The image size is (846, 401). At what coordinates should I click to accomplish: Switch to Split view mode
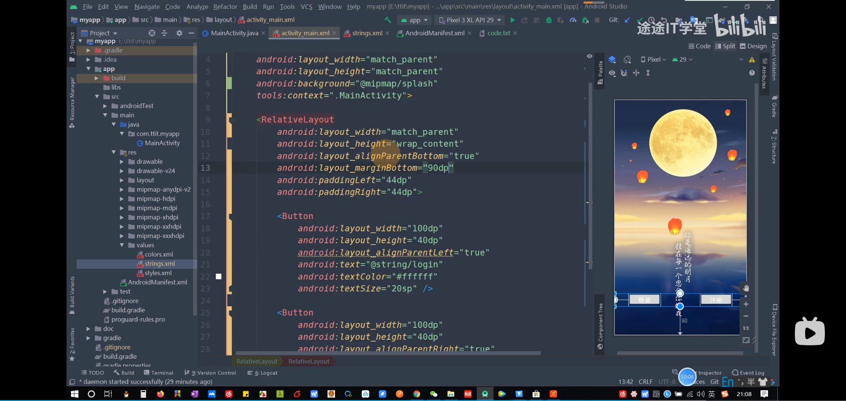point(725,46)
